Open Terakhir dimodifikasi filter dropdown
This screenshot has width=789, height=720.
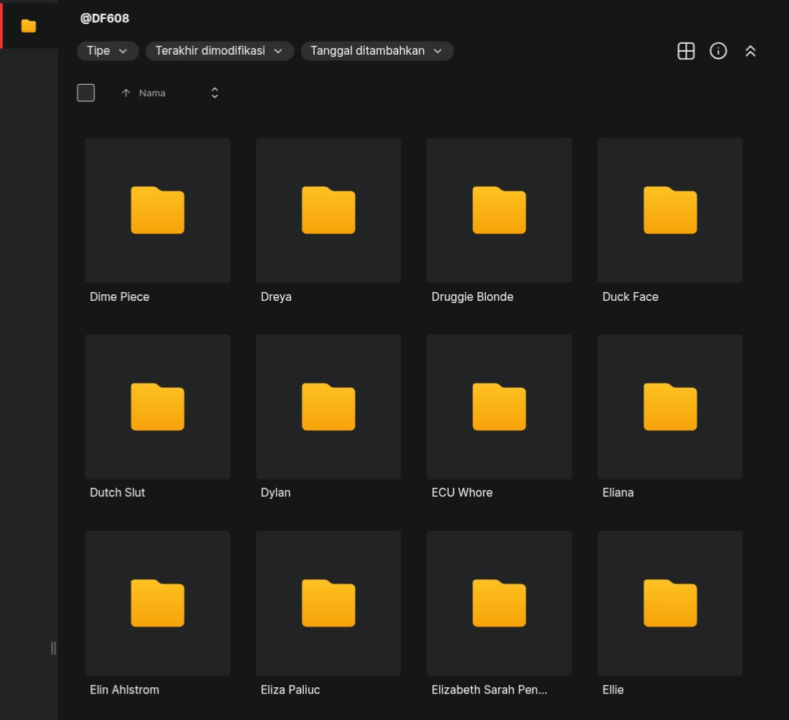(219, 51)
